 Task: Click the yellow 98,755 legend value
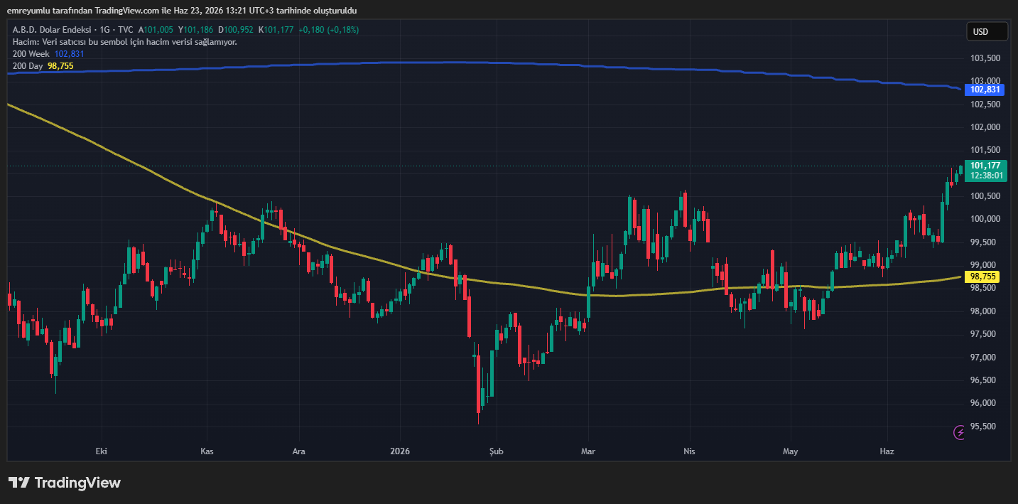tap(60, 66)
